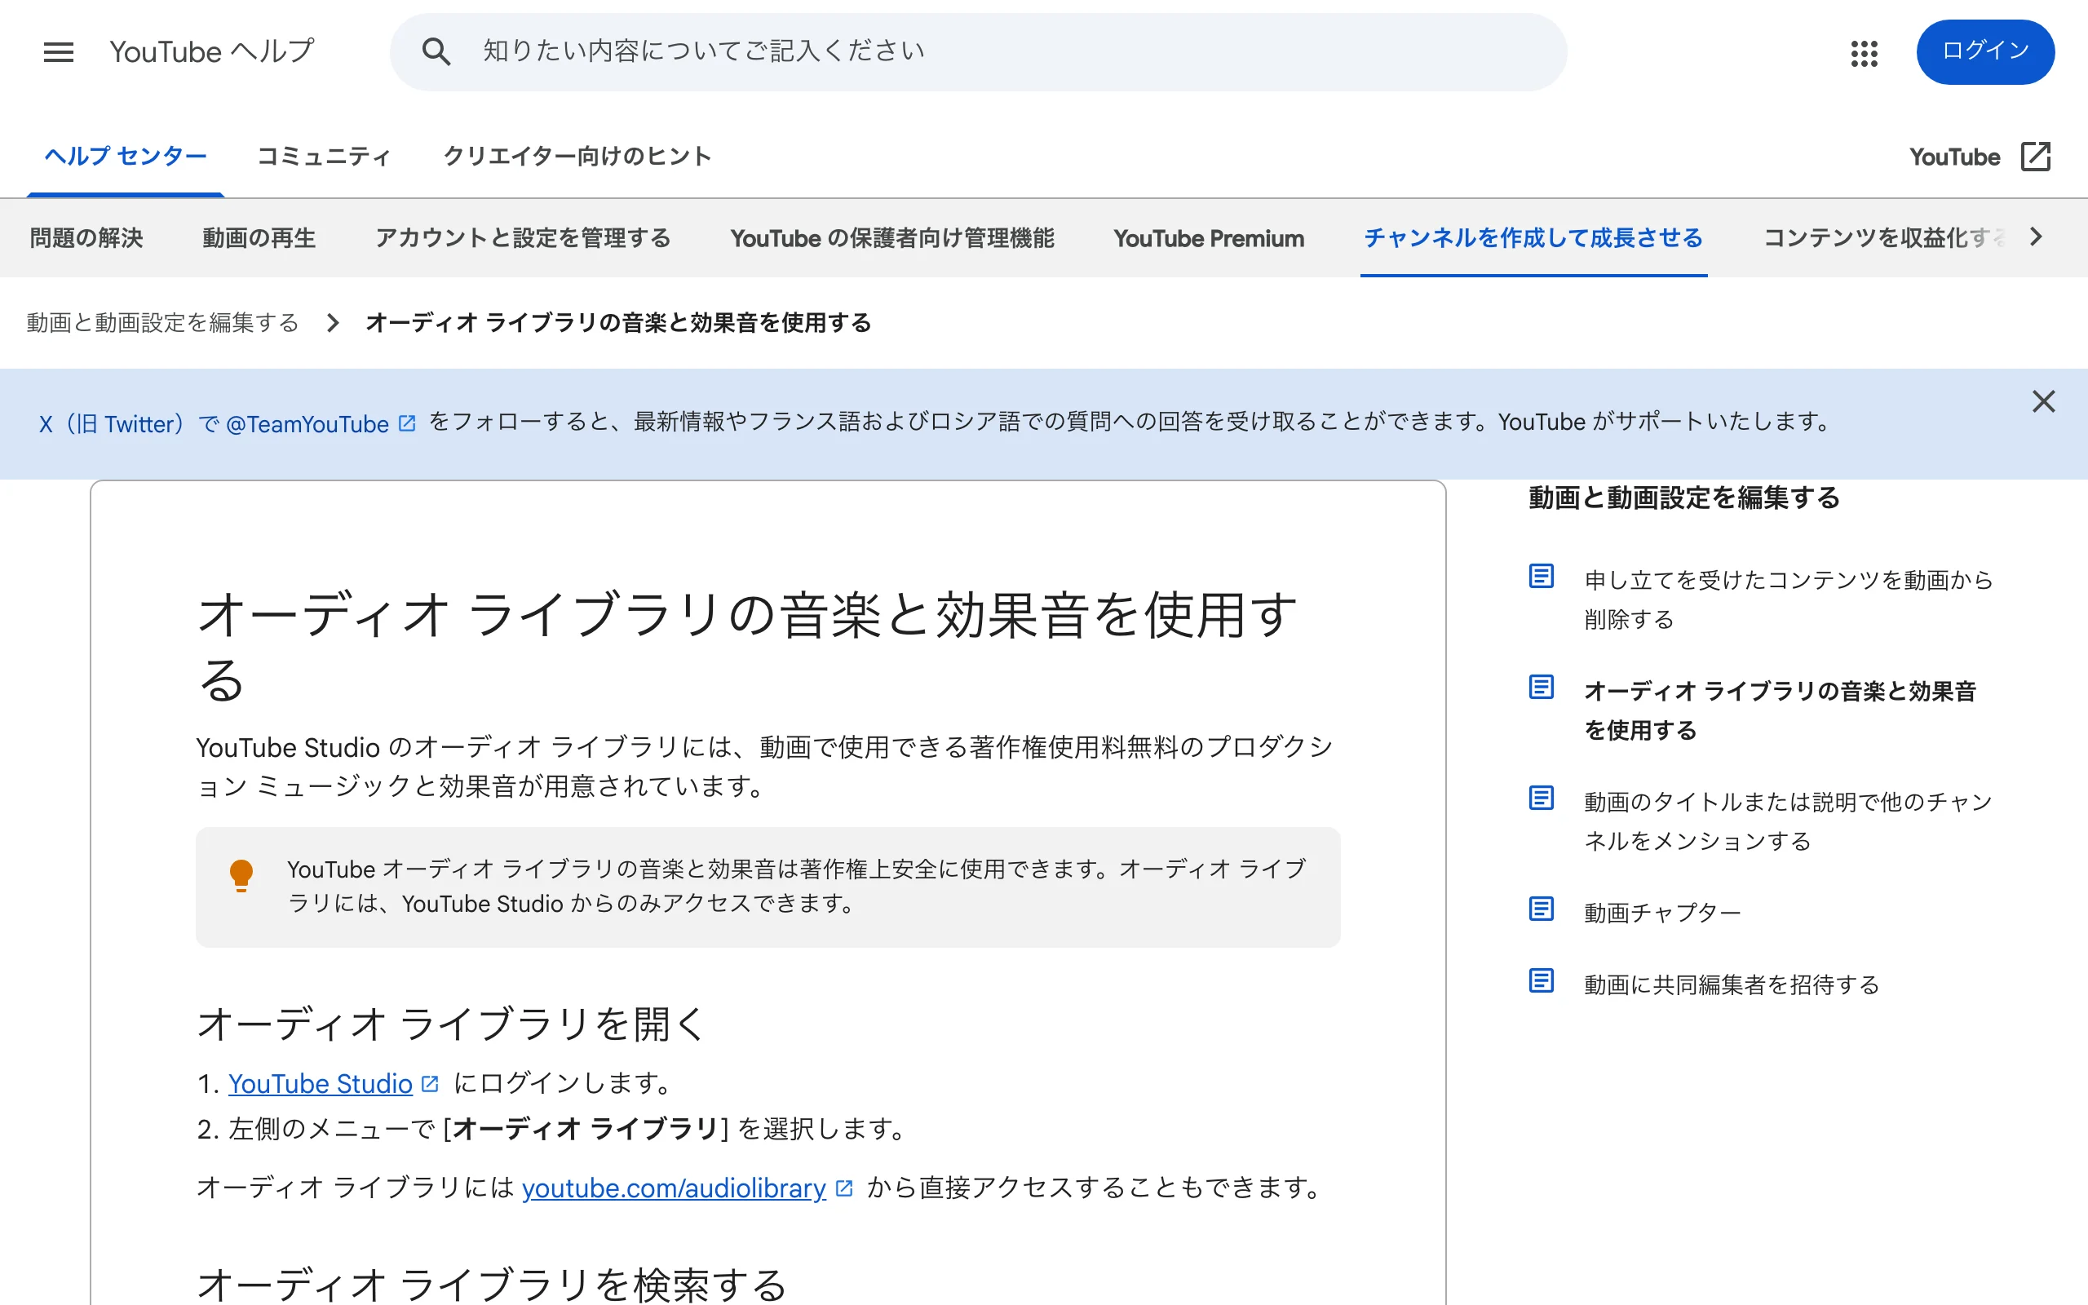Open 動画チャプター article
Viewport: 2088px width, 1305px height.
coord(1662,913)
